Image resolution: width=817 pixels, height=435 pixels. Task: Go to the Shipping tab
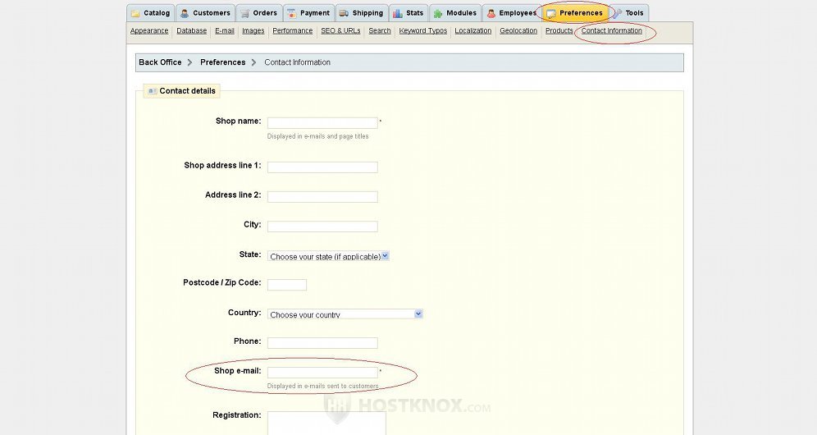[362, 13]
